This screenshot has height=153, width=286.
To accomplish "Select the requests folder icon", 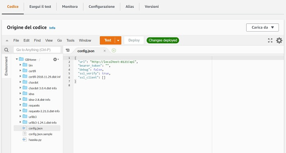I will pyautogui.click(x=25, y=105).
